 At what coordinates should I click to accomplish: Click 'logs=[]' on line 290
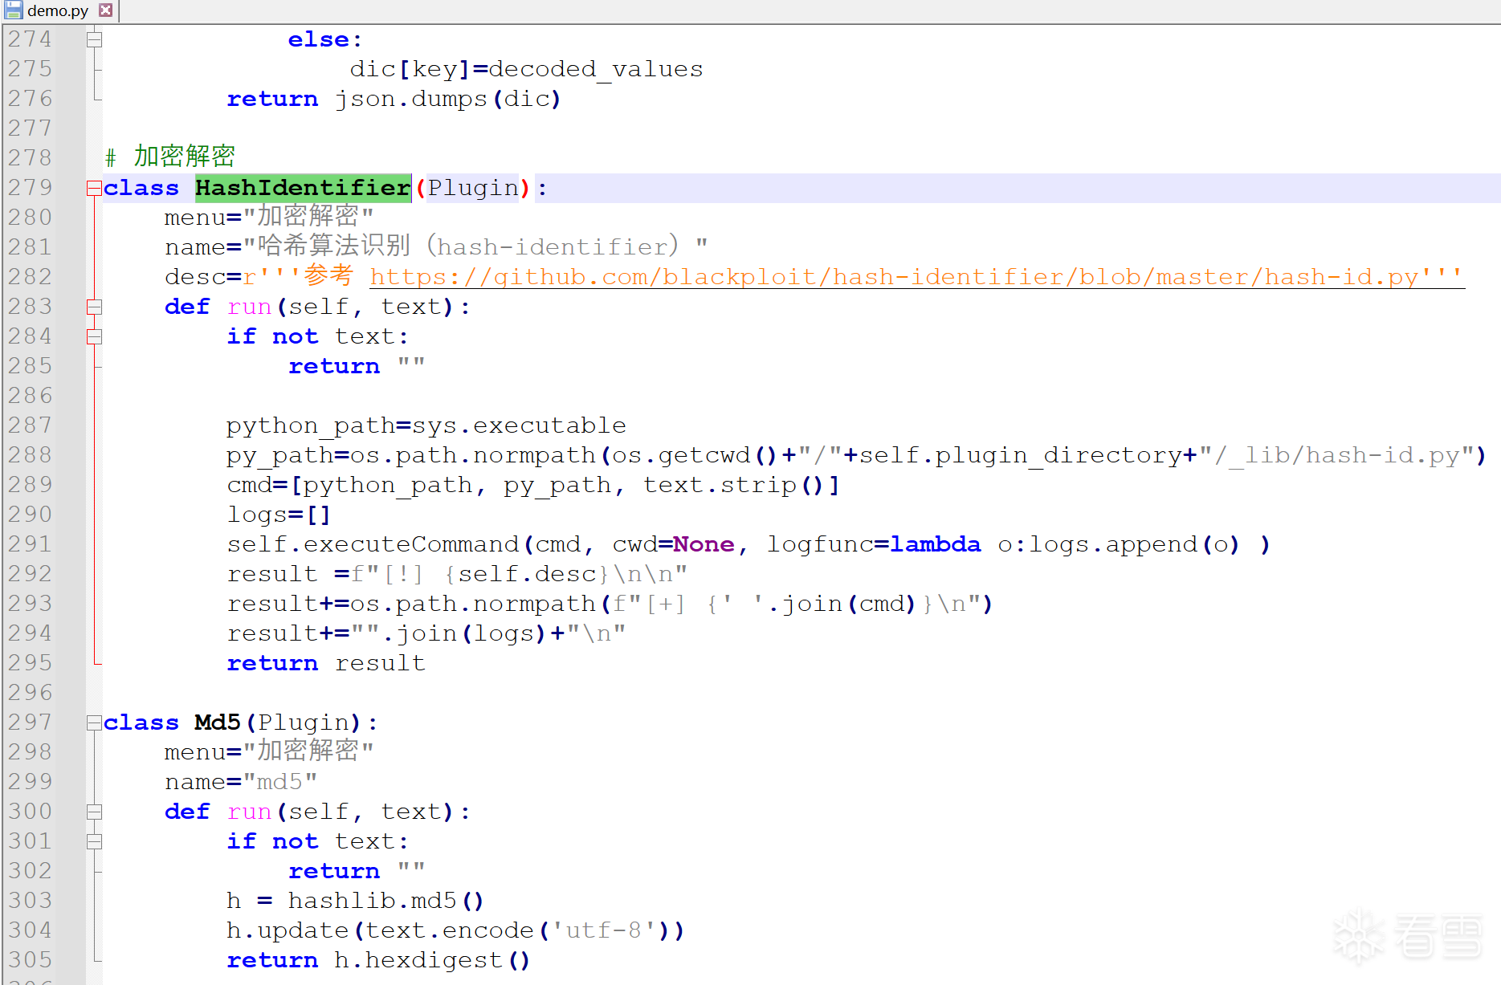(279, 515)
